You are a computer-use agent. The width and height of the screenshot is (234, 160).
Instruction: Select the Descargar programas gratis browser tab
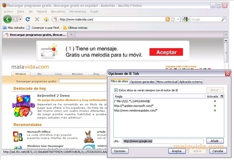point(35,35)
